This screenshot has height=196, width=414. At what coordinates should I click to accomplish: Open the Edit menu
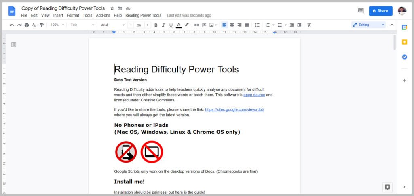click(34, 16)
